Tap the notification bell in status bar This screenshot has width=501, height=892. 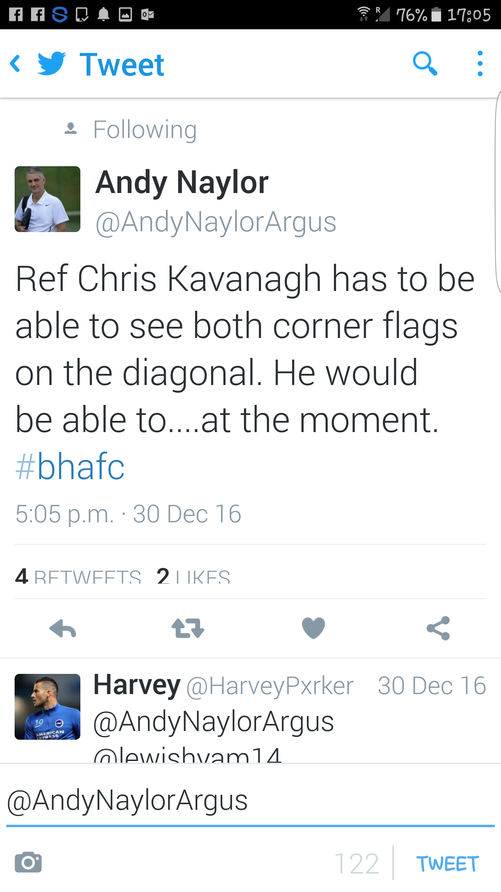pyautogui.click(x=103, y=14)
